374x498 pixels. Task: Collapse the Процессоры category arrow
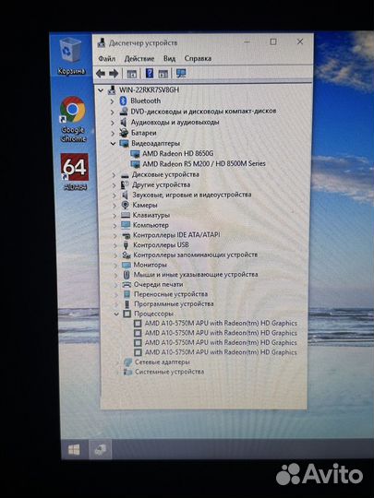[x=116, y=314]
